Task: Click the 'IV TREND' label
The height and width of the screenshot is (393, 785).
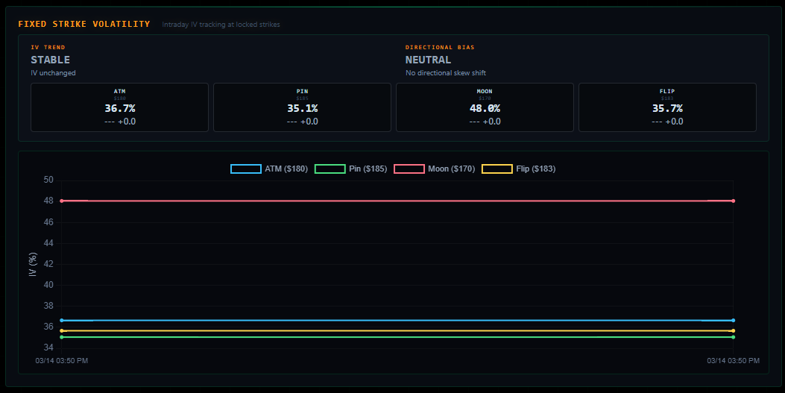Action: coord(48,47)
